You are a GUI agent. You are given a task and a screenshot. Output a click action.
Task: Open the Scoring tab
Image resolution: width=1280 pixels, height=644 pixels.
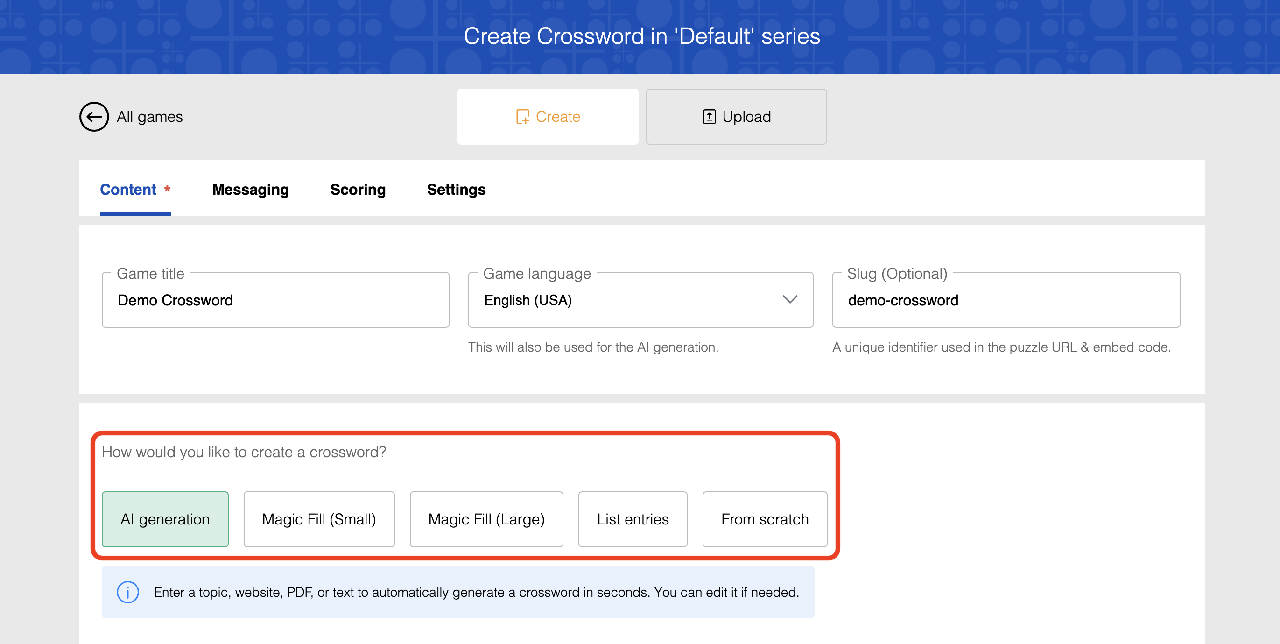[x=358, y=189]
